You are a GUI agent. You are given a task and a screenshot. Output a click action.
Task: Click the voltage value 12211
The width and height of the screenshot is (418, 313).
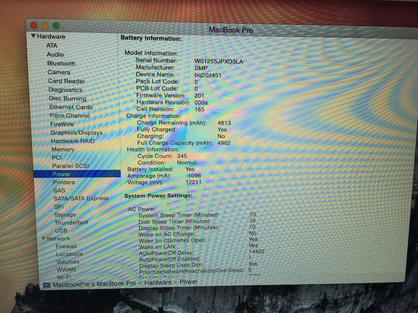click(x=194, y=182)
